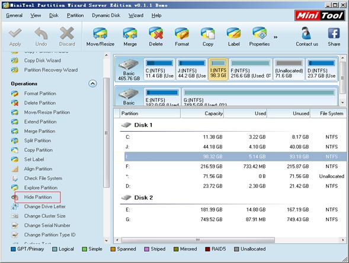
Task: Sort by the Unused column header
Action: (x=289, y=113)
